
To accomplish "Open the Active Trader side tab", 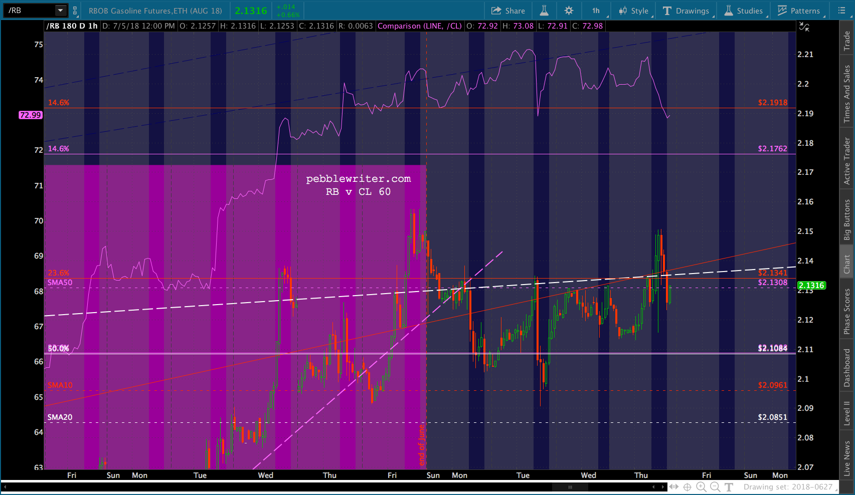I will point(847,161).
